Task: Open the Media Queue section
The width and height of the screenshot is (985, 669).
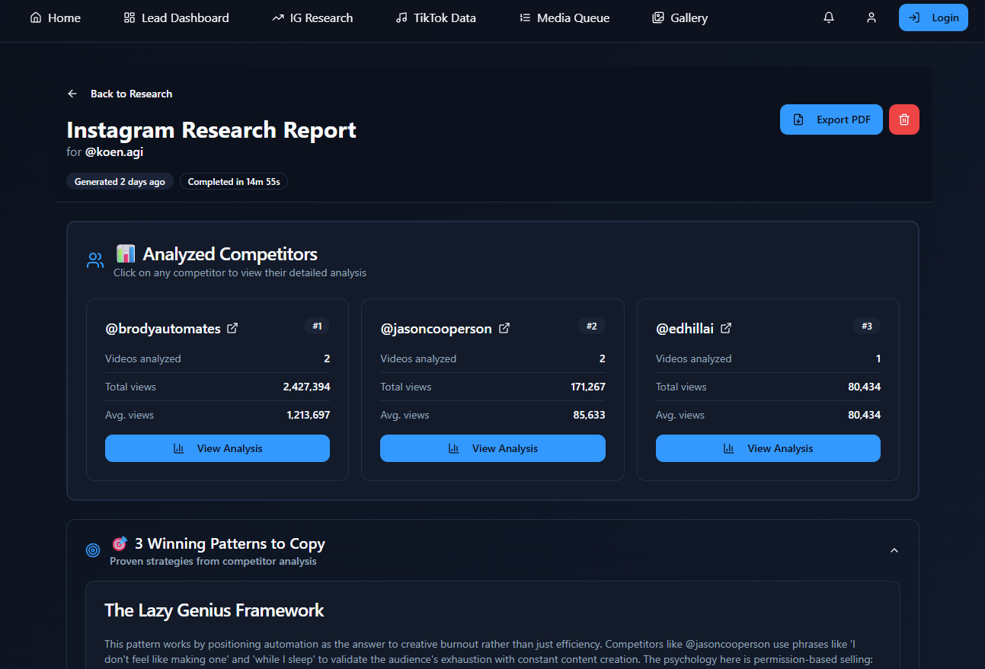Action: pos(564,18)
